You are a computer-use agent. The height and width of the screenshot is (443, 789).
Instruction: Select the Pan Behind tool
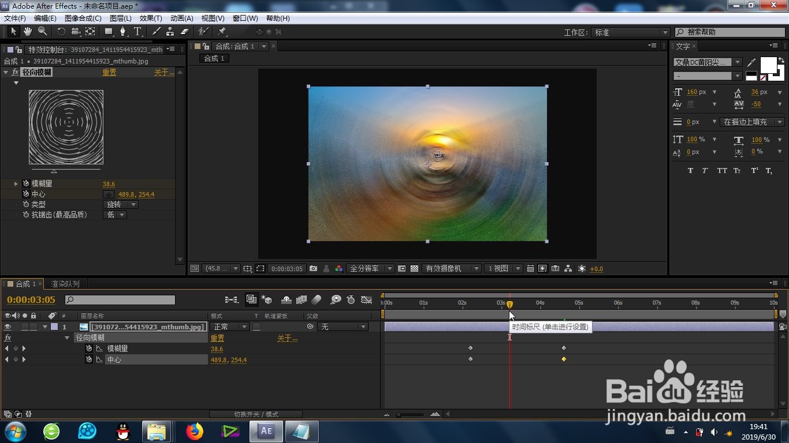[90, 31]
